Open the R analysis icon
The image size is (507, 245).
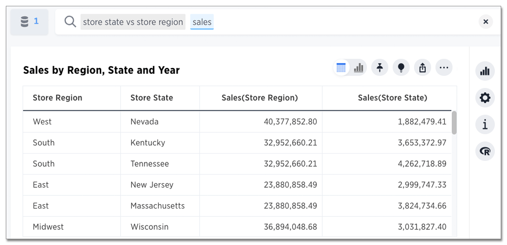click(x=485, y=151)
